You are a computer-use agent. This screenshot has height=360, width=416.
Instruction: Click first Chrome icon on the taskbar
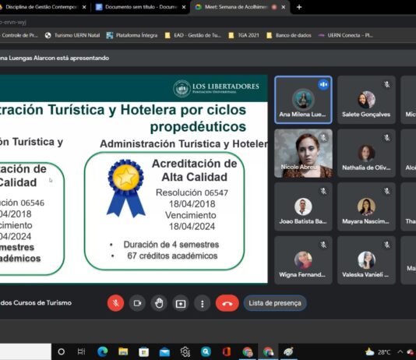pyautogui.click(x=247, y=351)
